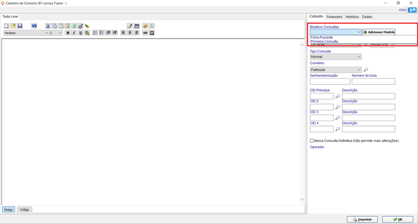Toggle Italic formatting
The height and width of the screenshot is (224, 418).
tap(74, 32)
